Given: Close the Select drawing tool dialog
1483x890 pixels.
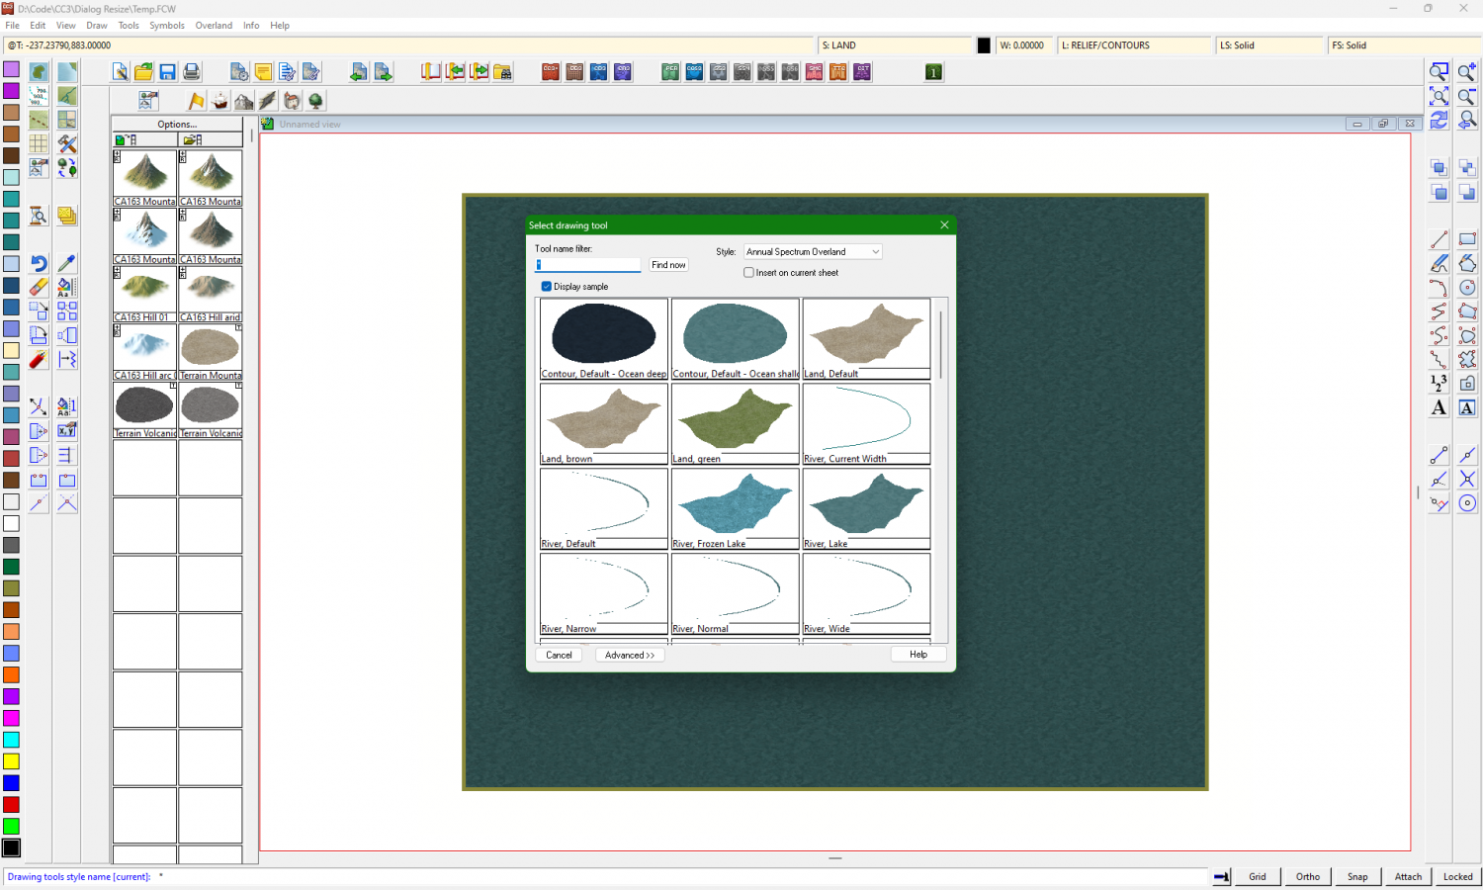Looking at the screenshot, I should point(944,225).
